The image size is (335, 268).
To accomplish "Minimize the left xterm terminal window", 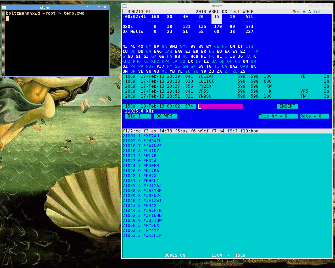I will click(x=93, y=7).
